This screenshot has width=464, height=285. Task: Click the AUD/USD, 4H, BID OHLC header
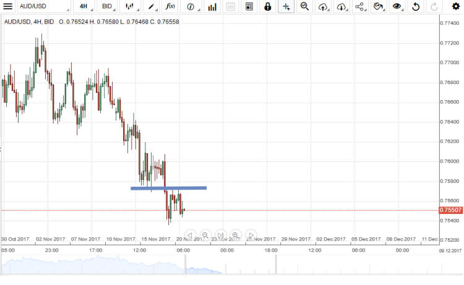click(x=92, y=22)
